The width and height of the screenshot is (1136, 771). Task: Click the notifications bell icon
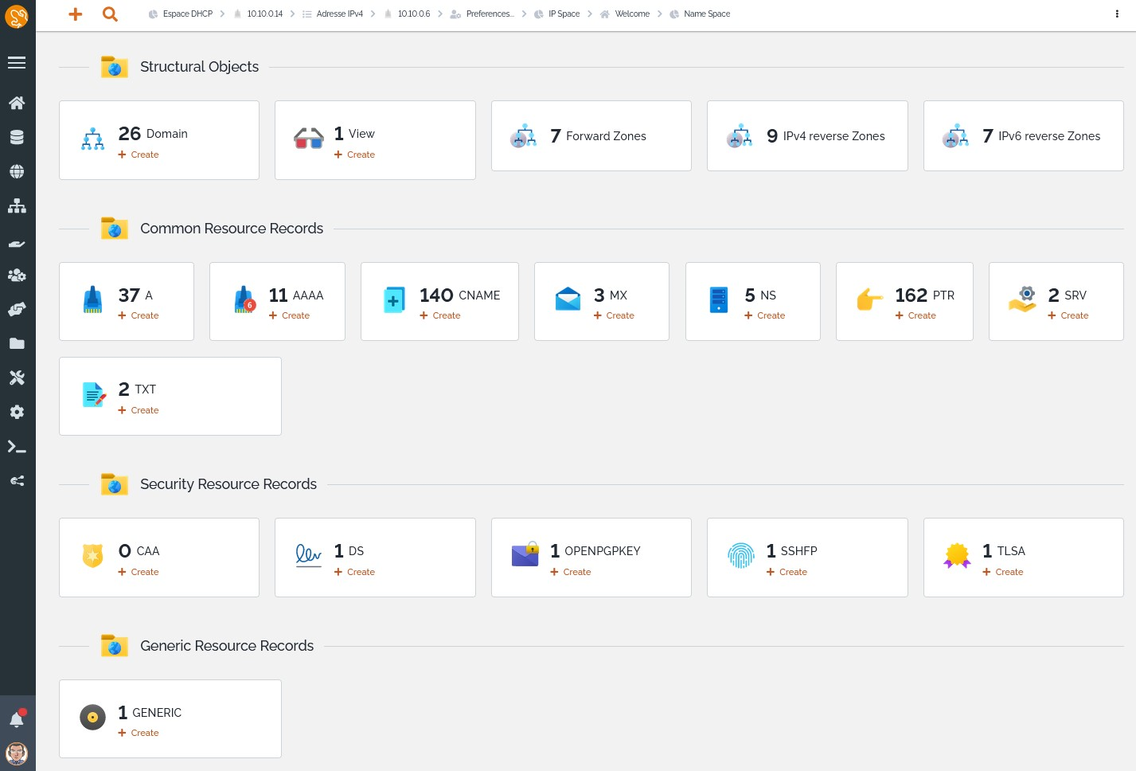(x=17, y=720)
